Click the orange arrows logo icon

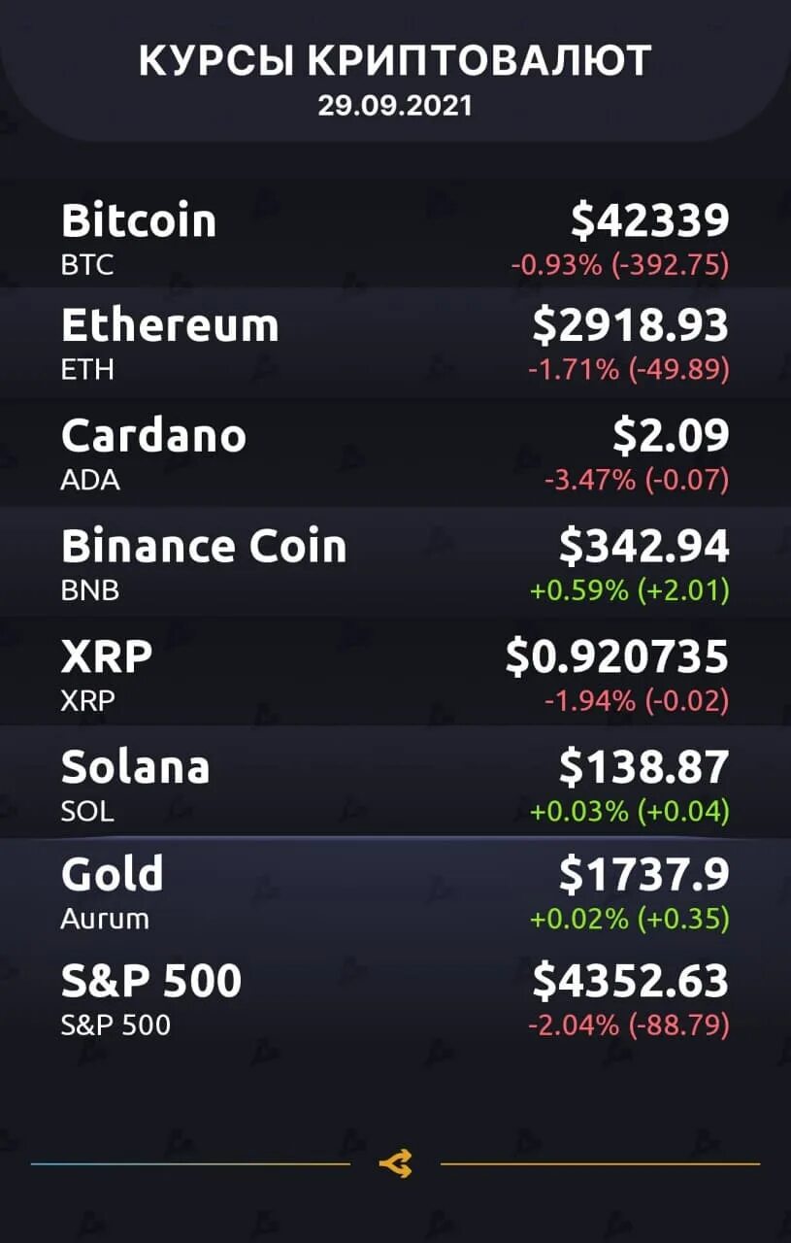pos(396,1163)
